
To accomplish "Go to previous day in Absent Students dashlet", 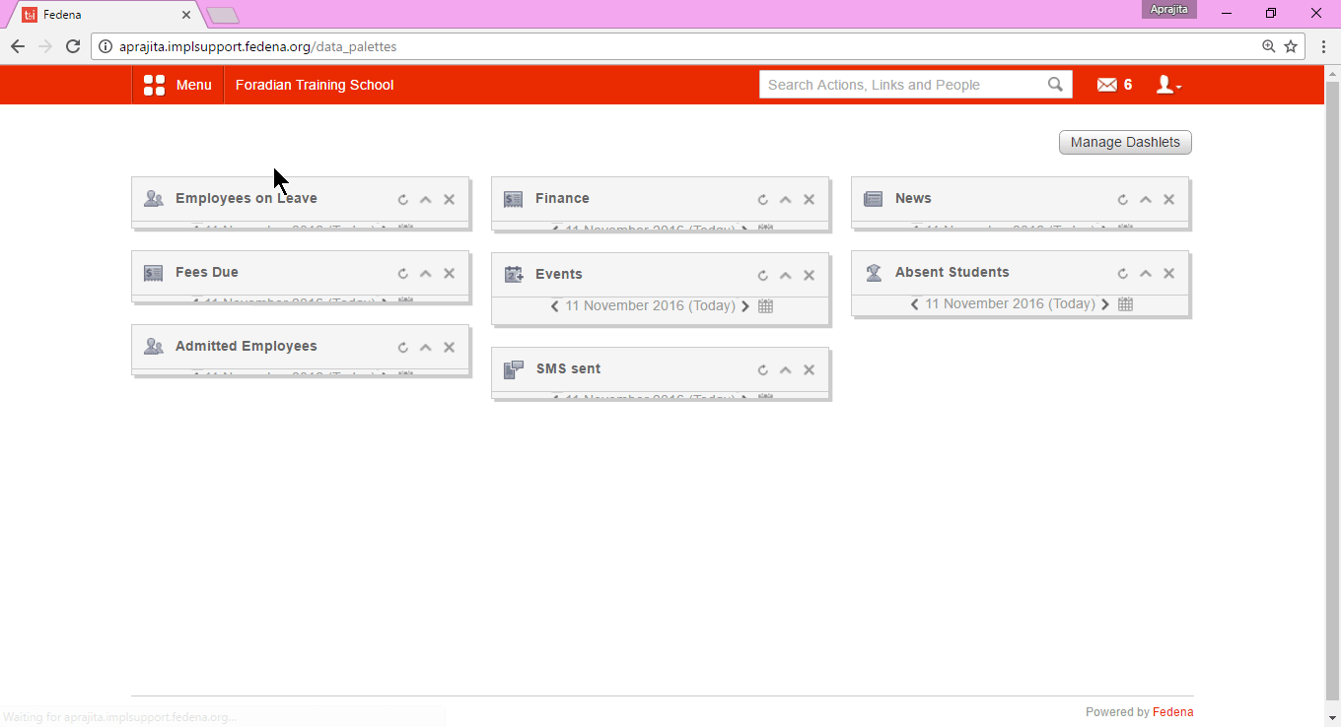I will pyautogui.click(x=915, y=304).
